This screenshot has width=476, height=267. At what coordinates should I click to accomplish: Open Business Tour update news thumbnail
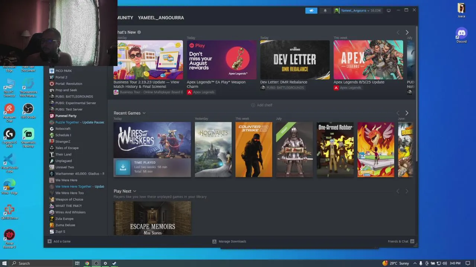(x=148, y=60)
